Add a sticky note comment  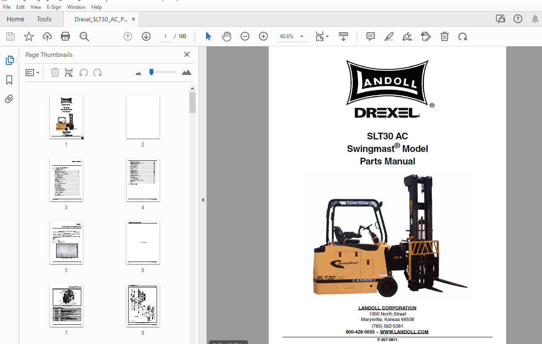click(370, 36)
